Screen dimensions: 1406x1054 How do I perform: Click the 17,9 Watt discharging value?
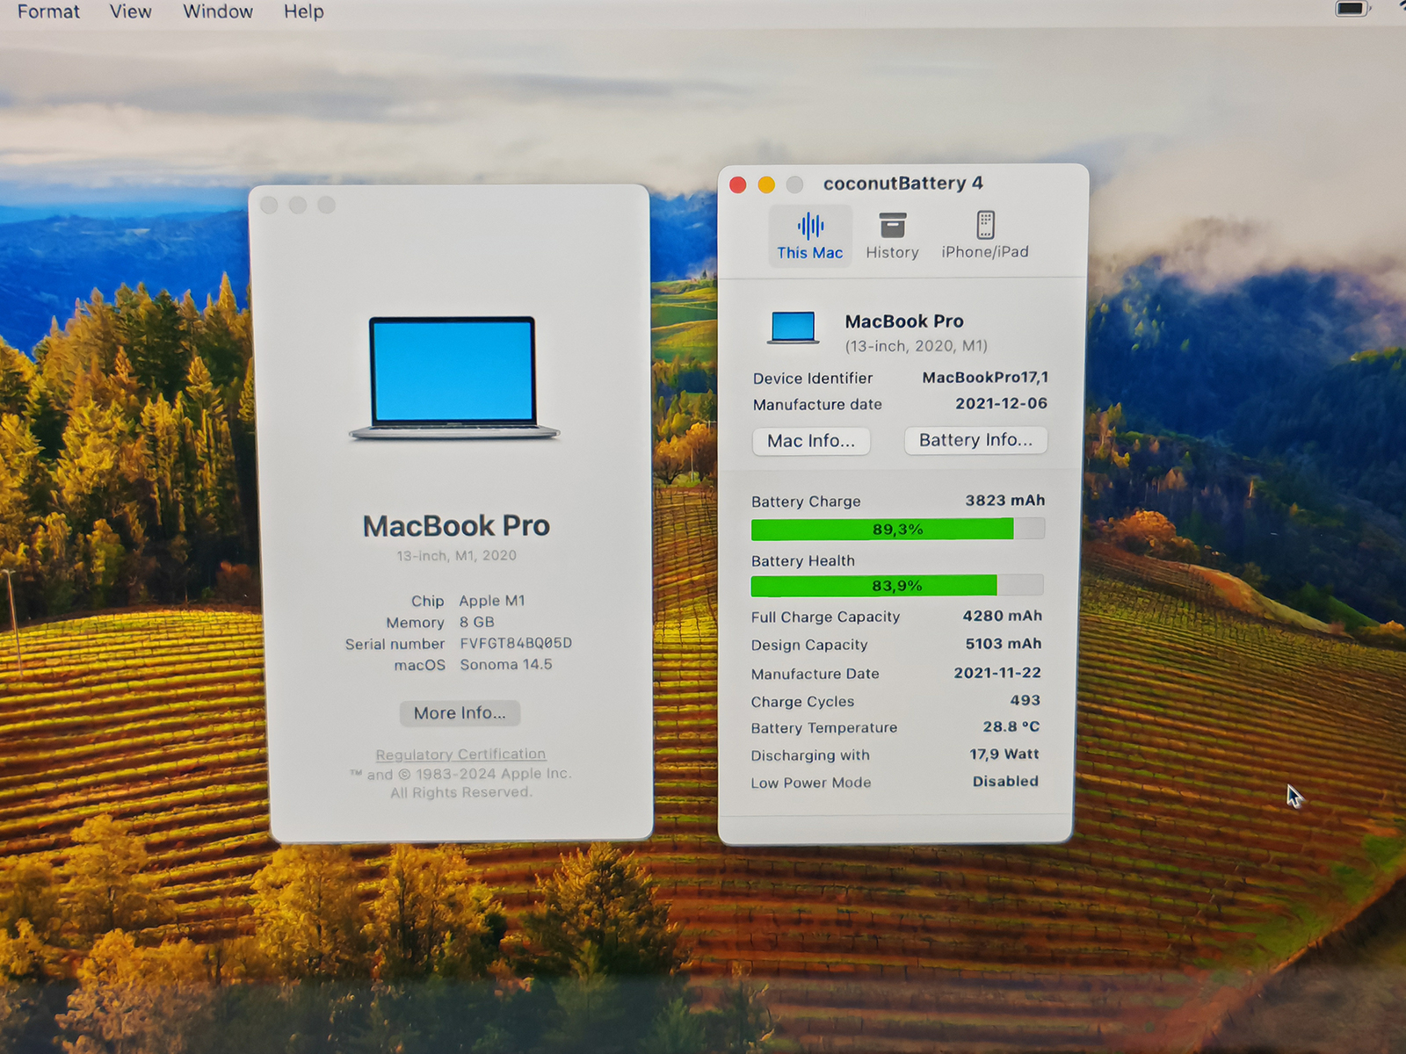pos(1004,754)
